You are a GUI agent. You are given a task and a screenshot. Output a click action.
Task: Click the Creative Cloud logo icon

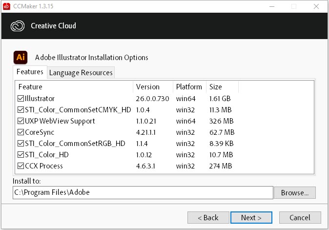pyautogui.click(x=18, y=26)
